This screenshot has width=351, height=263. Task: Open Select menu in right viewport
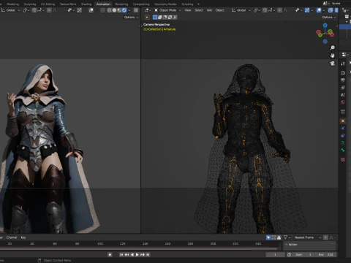coord(199,10)
